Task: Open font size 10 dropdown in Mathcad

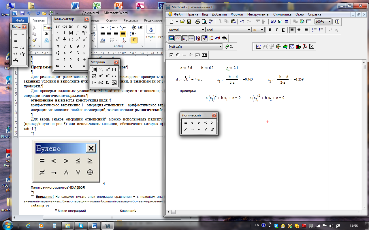Action: [262, 30]
